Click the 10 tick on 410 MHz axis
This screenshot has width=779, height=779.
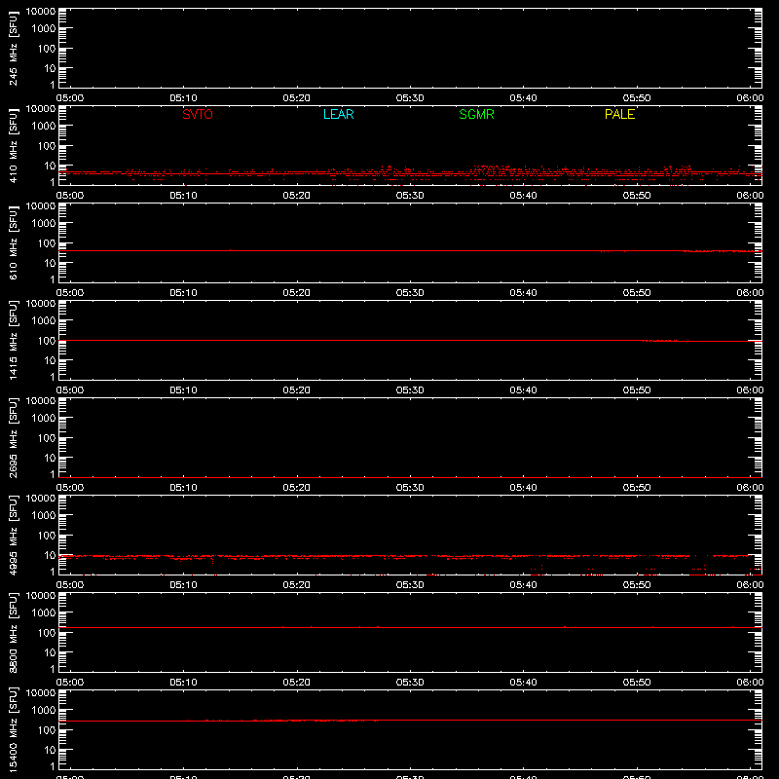coord(51,166)
